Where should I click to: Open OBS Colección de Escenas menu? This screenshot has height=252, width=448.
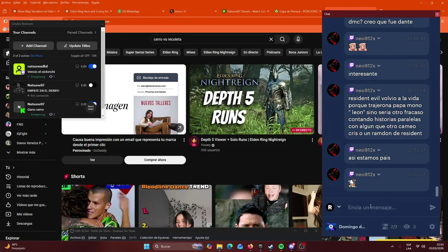(x=154, y=238)
